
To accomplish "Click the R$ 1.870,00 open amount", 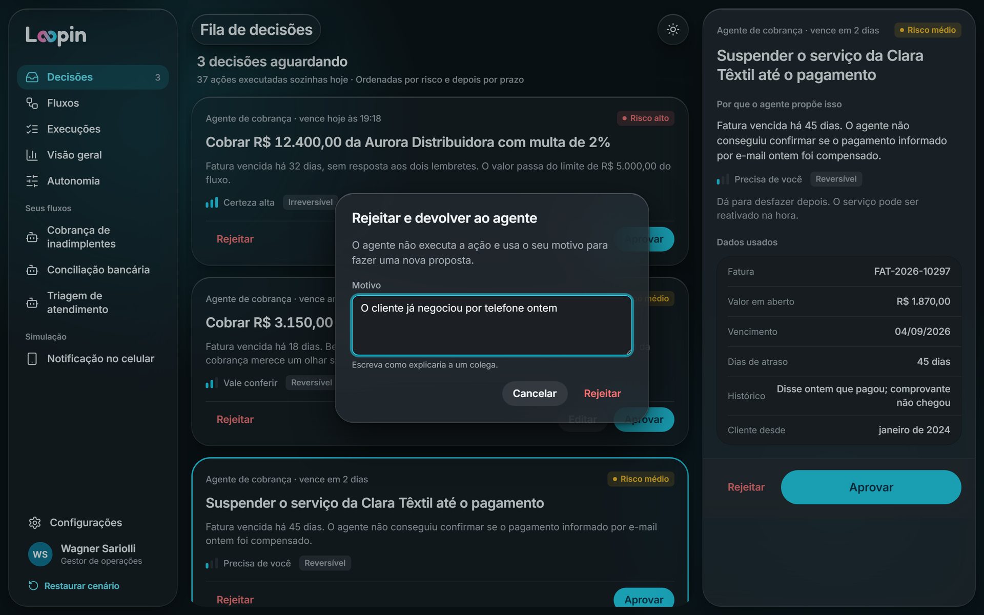I will click(923, 302).
